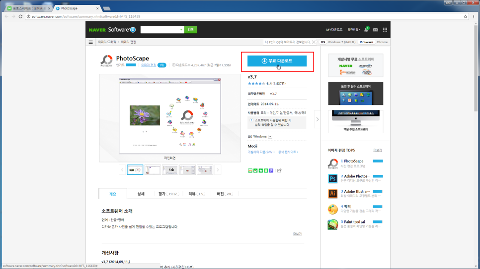Switch to the 개요 tab
This screenshot has width=480, height=269.
(x=113, y=194)
